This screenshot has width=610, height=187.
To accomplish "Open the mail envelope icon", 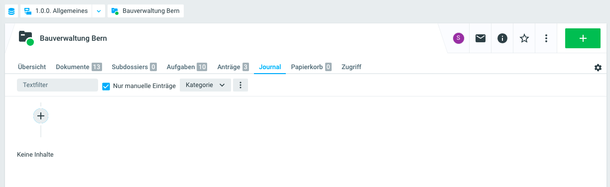I will tap(481, 38).
